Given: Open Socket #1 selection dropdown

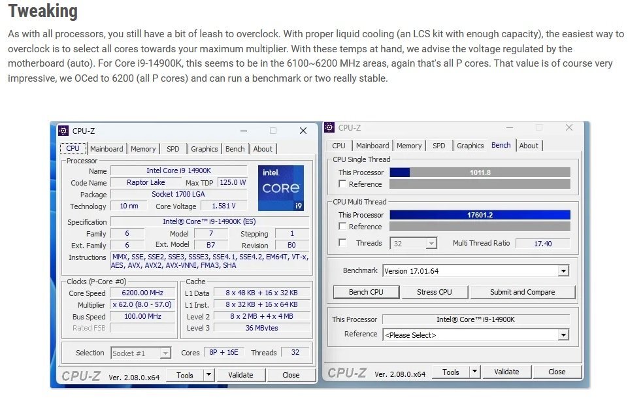Looking at the screenshot, I should 140,353.
